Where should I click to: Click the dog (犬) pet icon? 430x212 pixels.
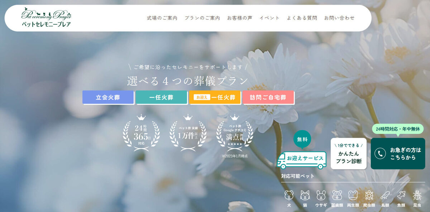pyautogui.click(x=289, y=196)
